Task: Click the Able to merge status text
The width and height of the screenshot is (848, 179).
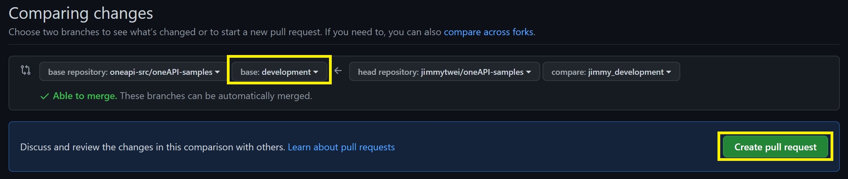Action: pos(85,96)
